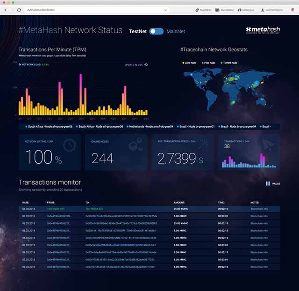Open recipient address starting 0x00289c7c
The image size is (299, 291).
coord(121,216)
